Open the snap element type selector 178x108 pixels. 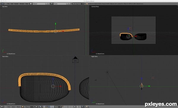83,107
